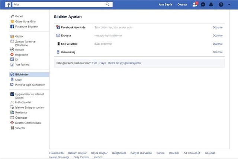Open Reklam Oluştur footer link
The image size is (238, 159).
tap(77, 153)
